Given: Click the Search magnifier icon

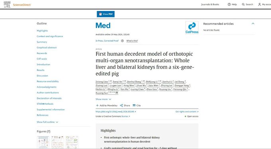Looking at the screenshot, I should (243, 4).
